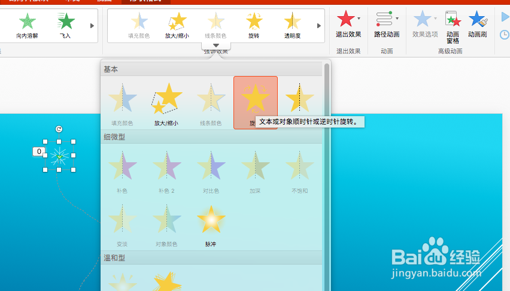
Task: Select 填充颜色 effect in the dropdown panel
Action: [x=122, y=104]
